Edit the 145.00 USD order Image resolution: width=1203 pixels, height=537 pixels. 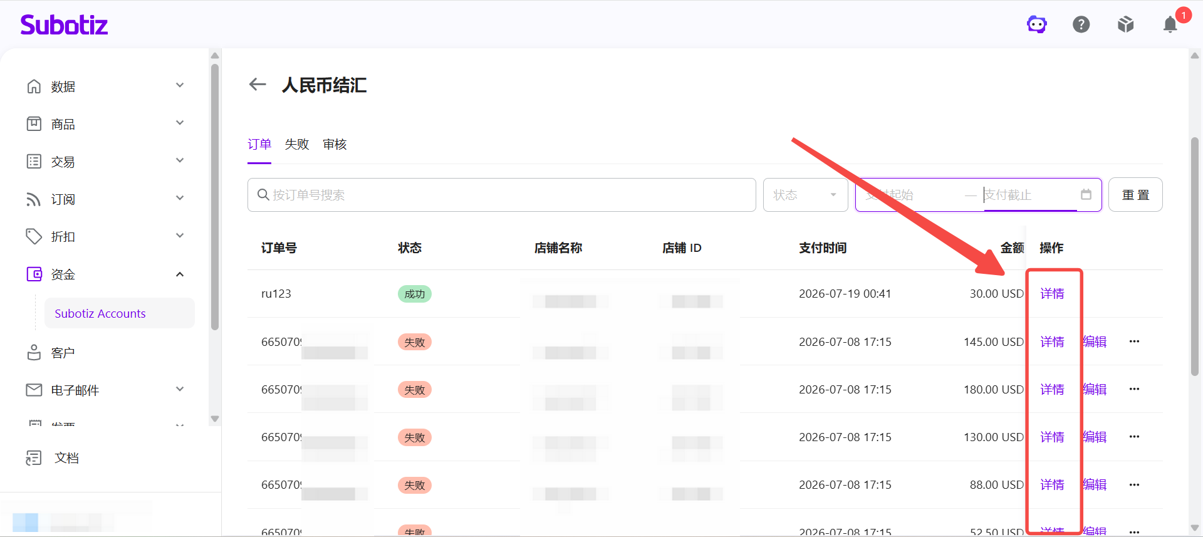tap(1095, 341)
